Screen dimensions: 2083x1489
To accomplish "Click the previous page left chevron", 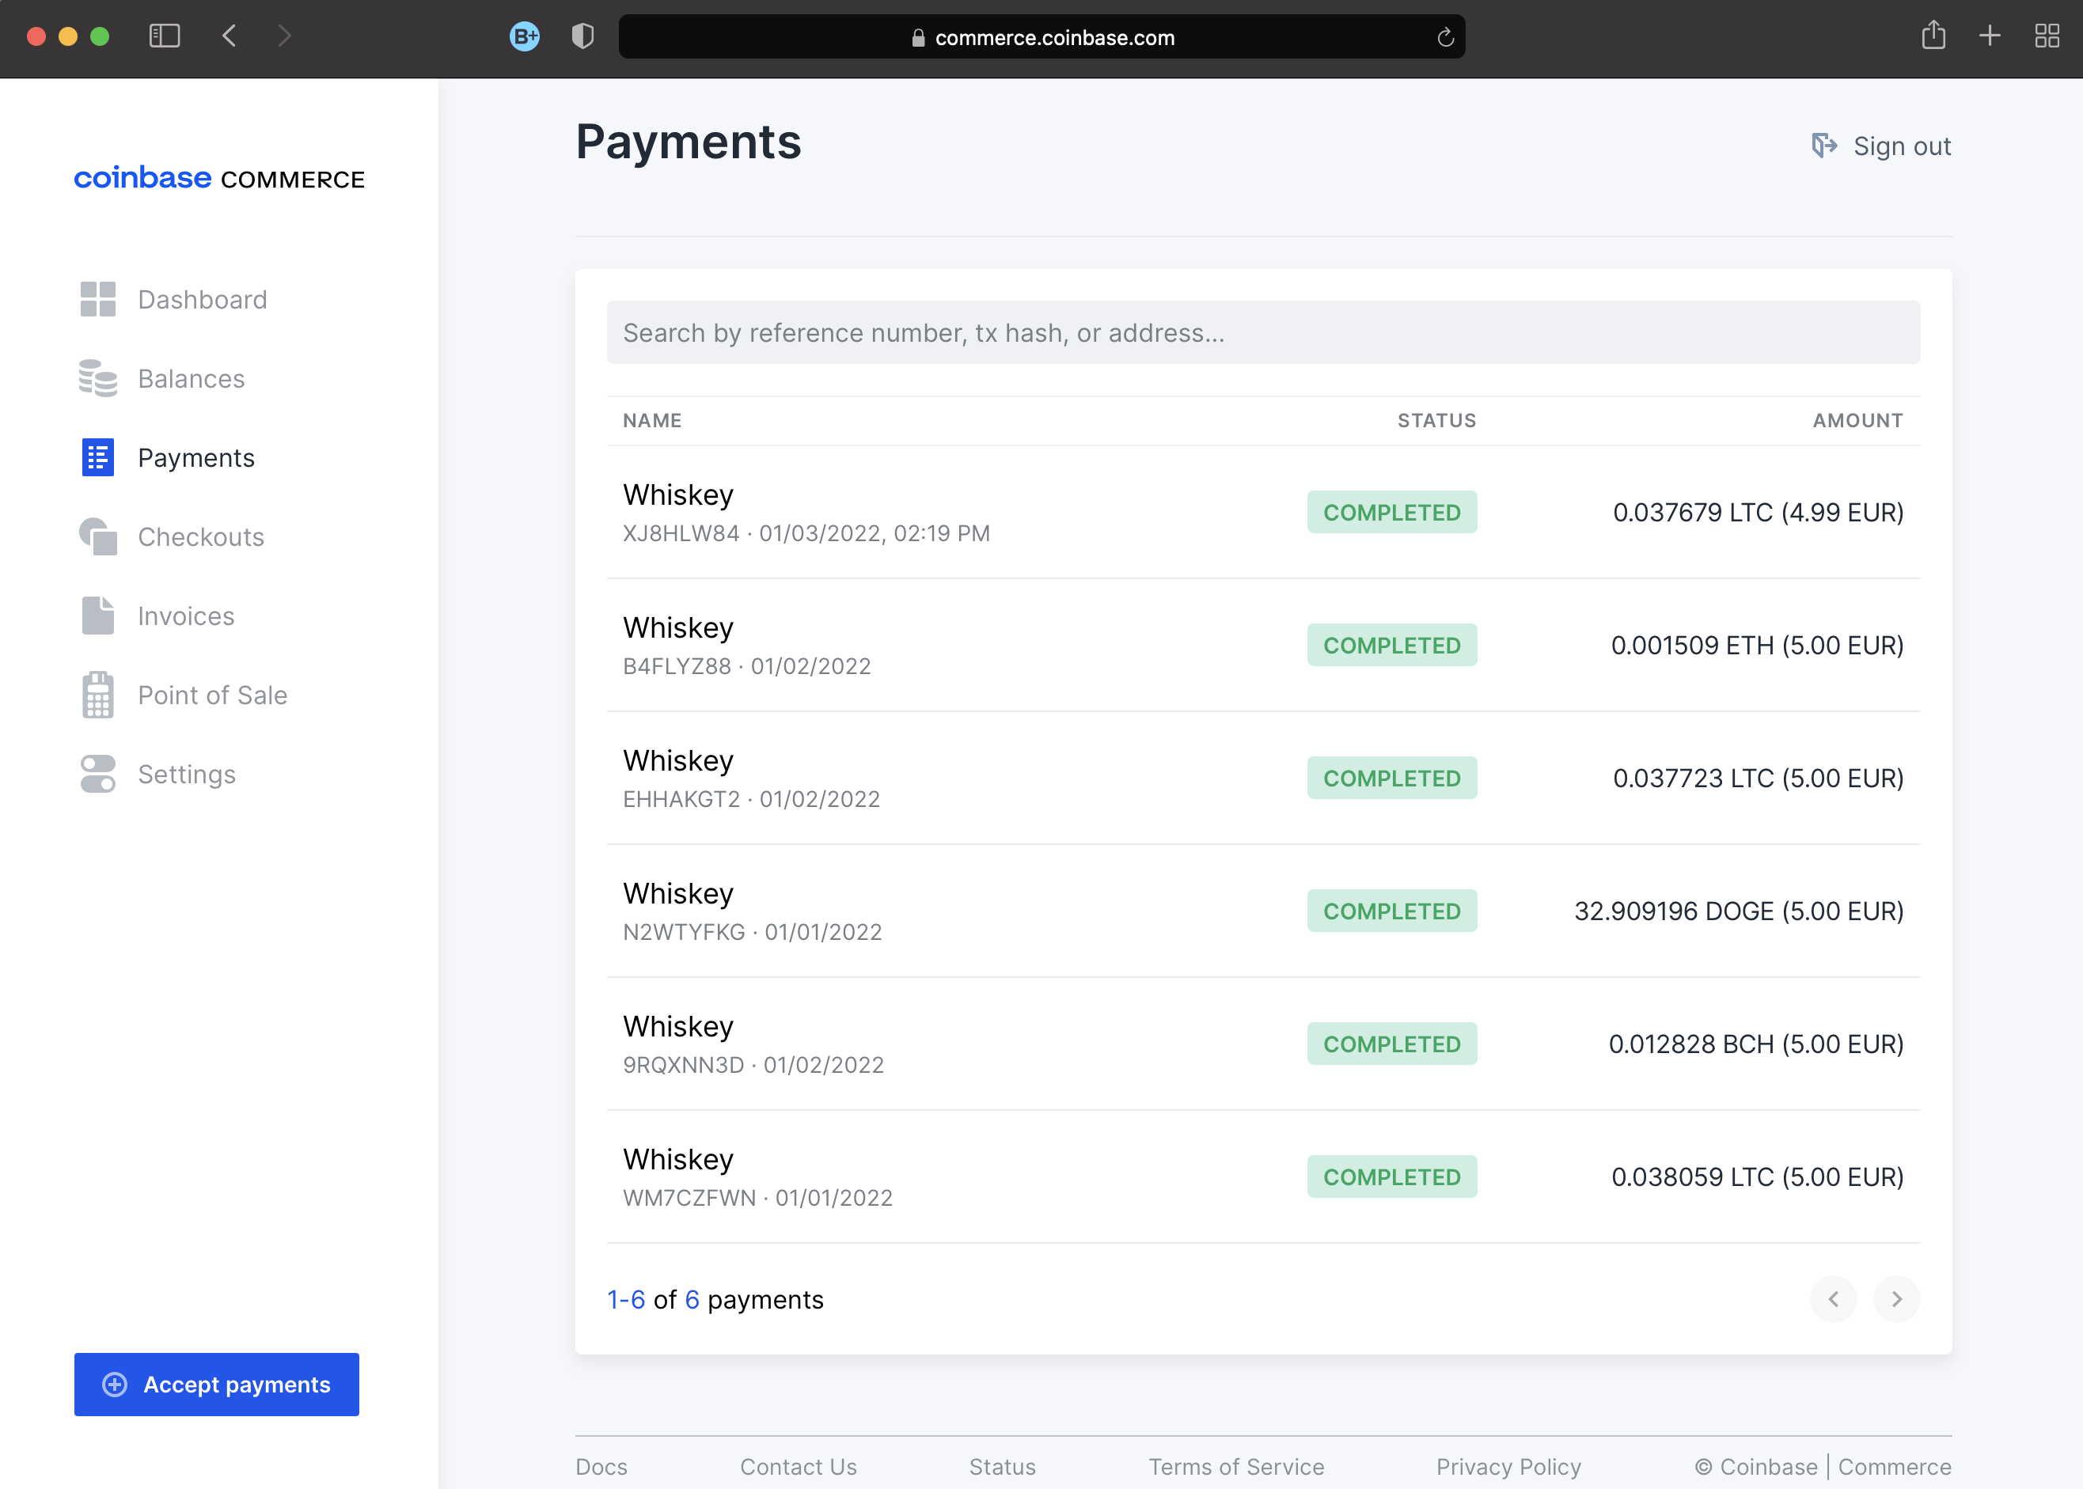I will coord(1834,1299).
